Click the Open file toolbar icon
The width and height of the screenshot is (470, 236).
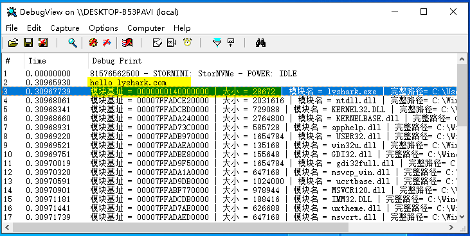(13, 43)
